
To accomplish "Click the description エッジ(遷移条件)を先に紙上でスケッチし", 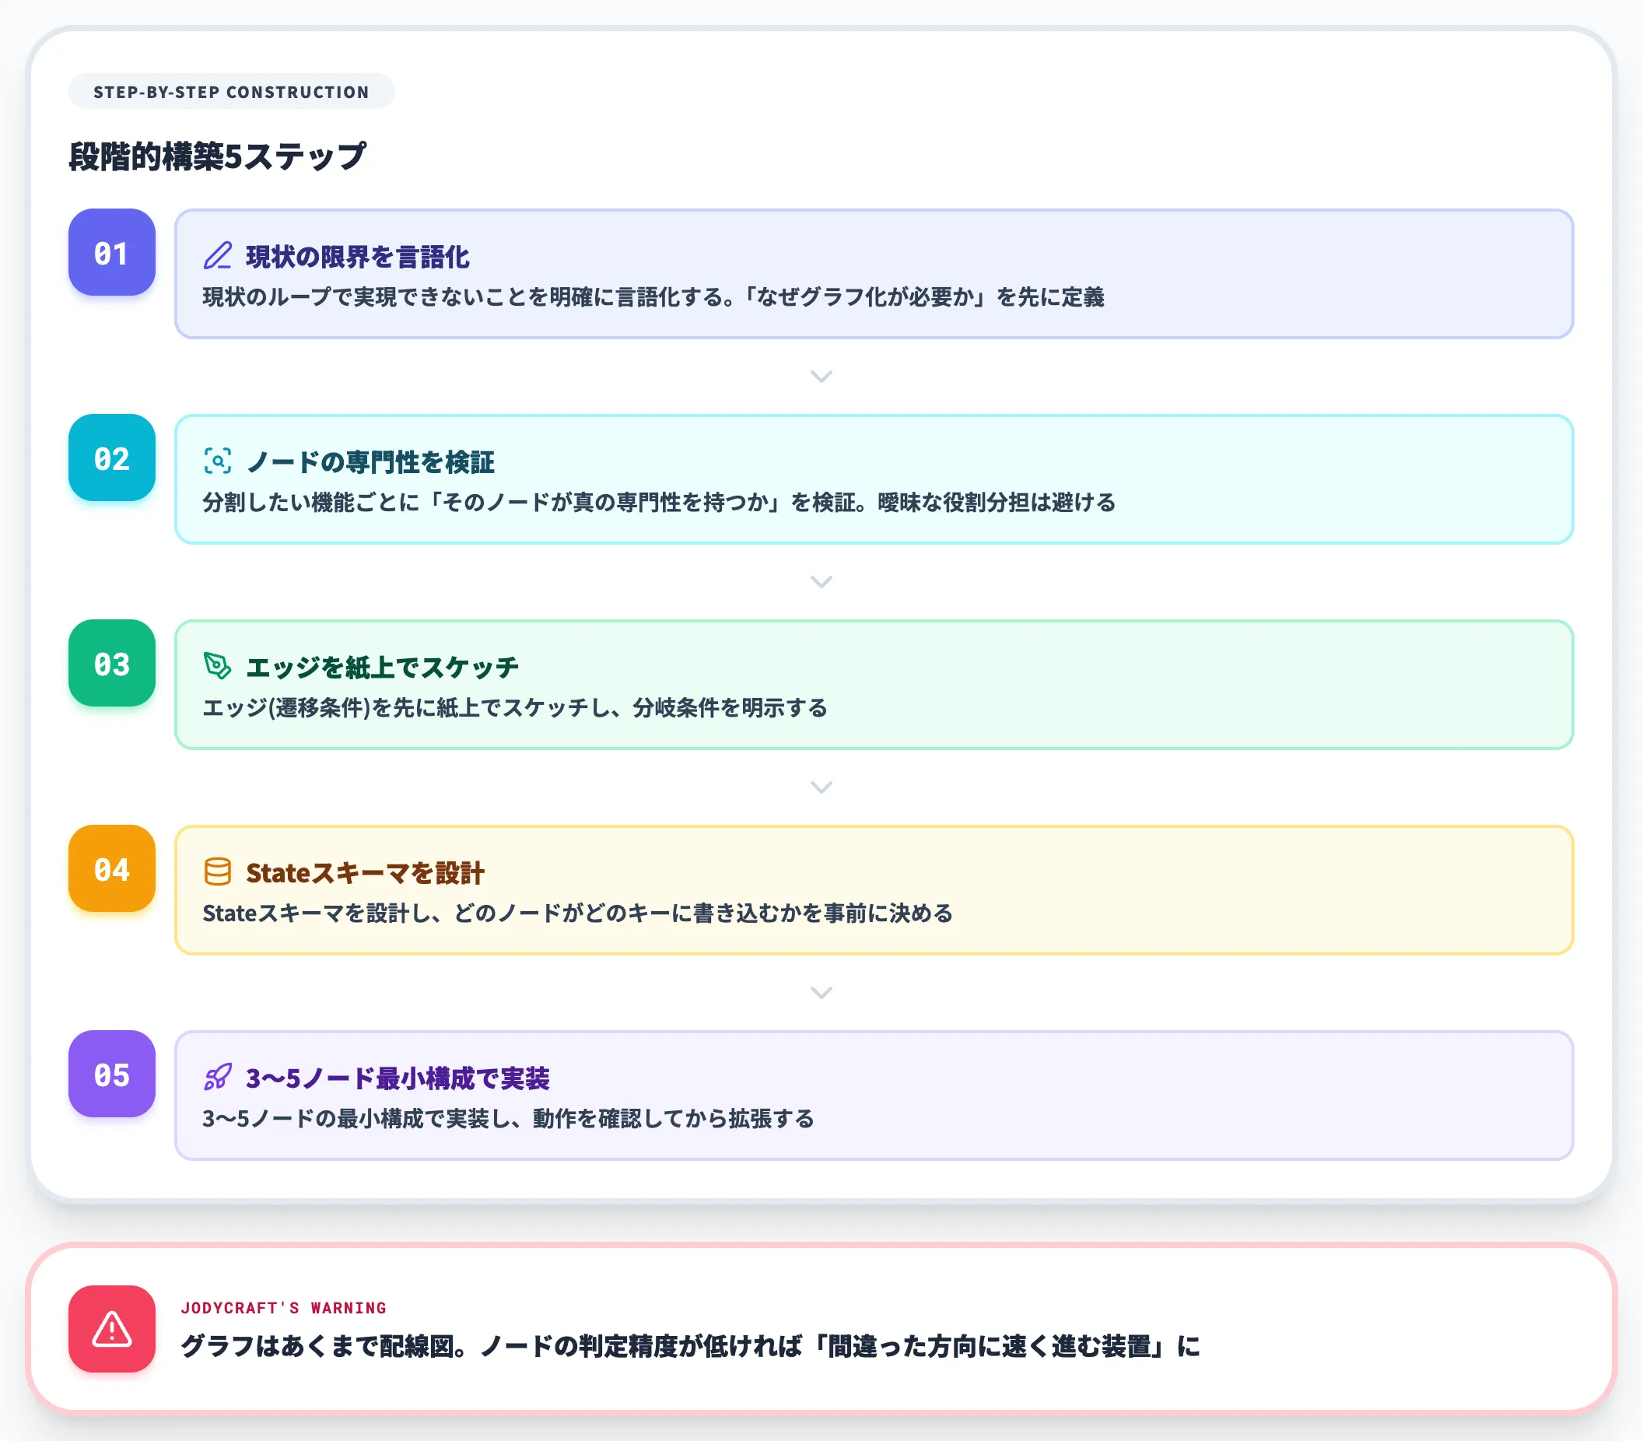I will [x=514, y=707].
